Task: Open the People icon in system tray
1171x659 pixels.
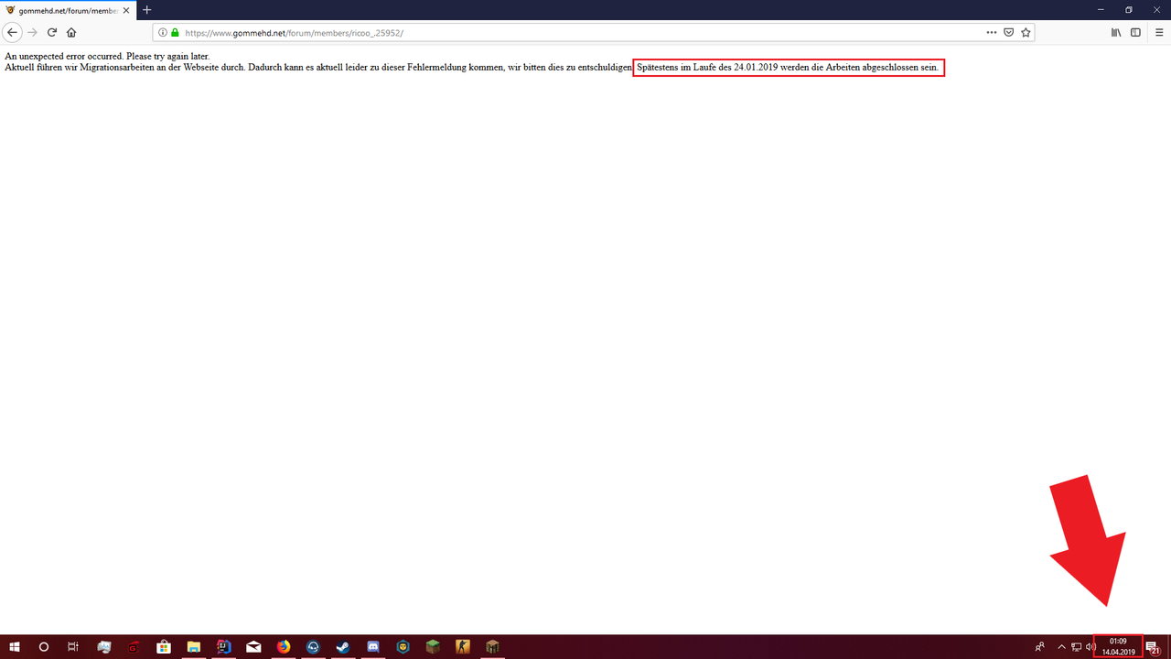Action: tap(1040, 647)
